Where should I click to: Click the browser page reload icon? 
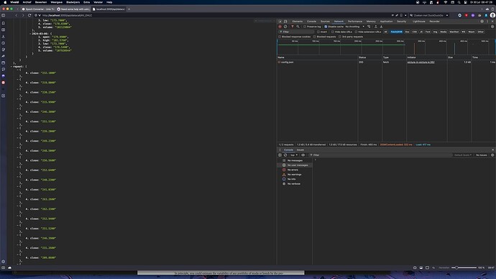point(29,15)
